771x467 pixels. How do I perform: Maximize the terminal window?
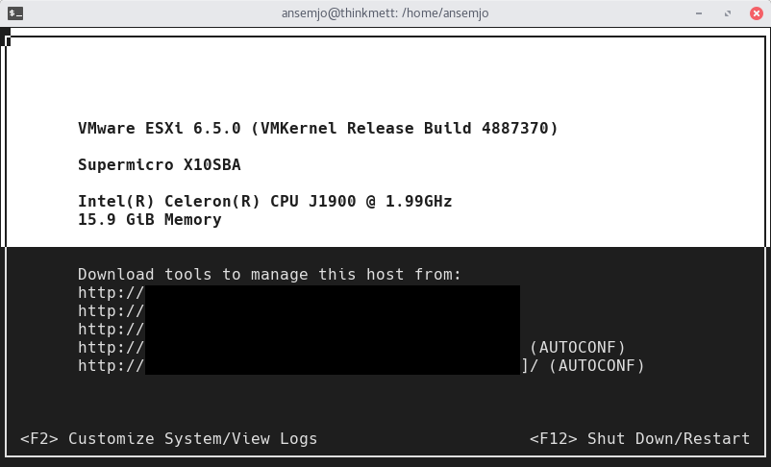[x=729, y=13]
